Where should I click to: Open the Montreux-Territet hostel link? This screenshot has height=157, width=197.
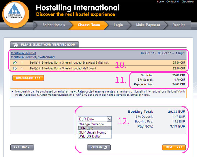coord(23,53)
